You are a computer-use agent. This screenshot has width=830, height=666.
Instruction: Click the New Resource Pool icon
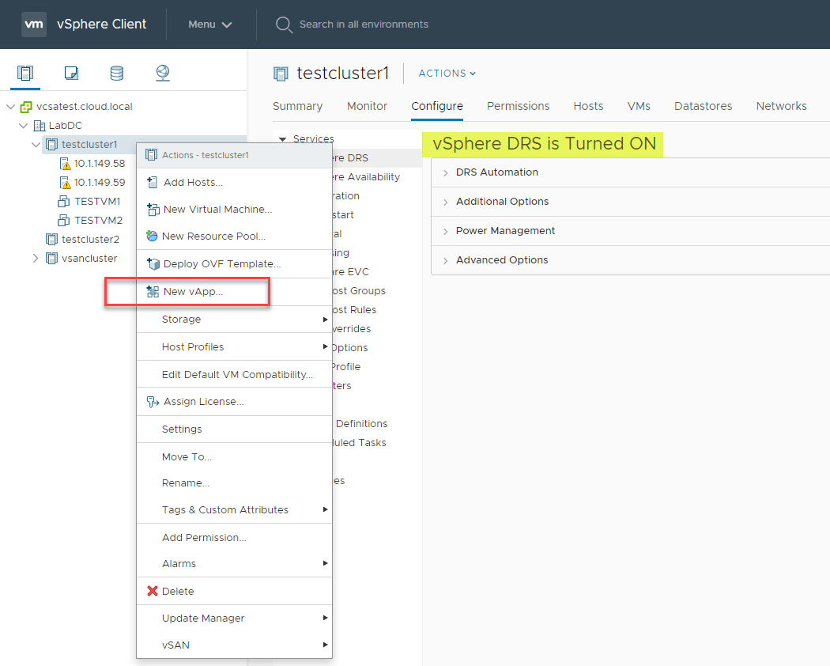(152, 237)
